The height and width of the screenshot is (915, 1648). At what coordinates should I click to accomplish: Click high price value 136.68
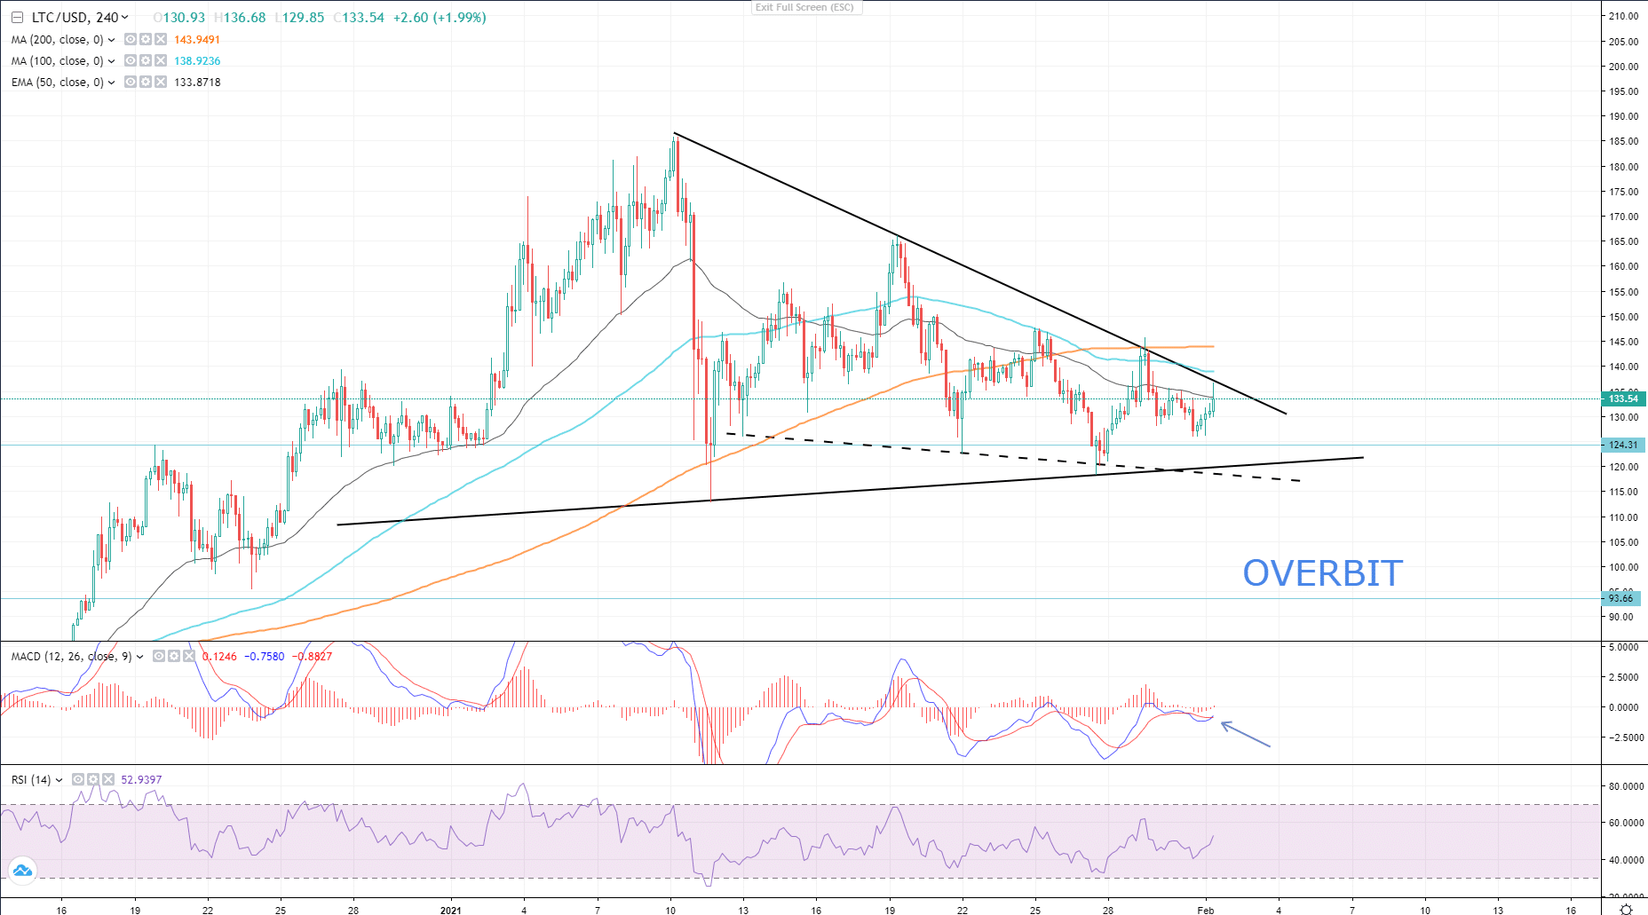point(244,18)
